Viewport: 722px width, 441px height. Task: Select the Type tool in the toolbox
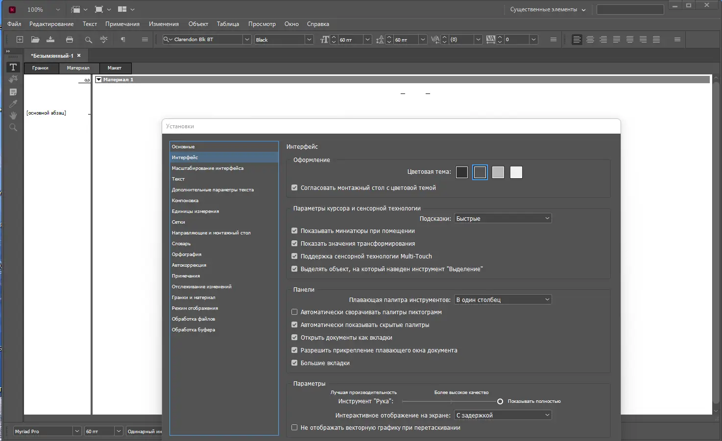(13, 68)
